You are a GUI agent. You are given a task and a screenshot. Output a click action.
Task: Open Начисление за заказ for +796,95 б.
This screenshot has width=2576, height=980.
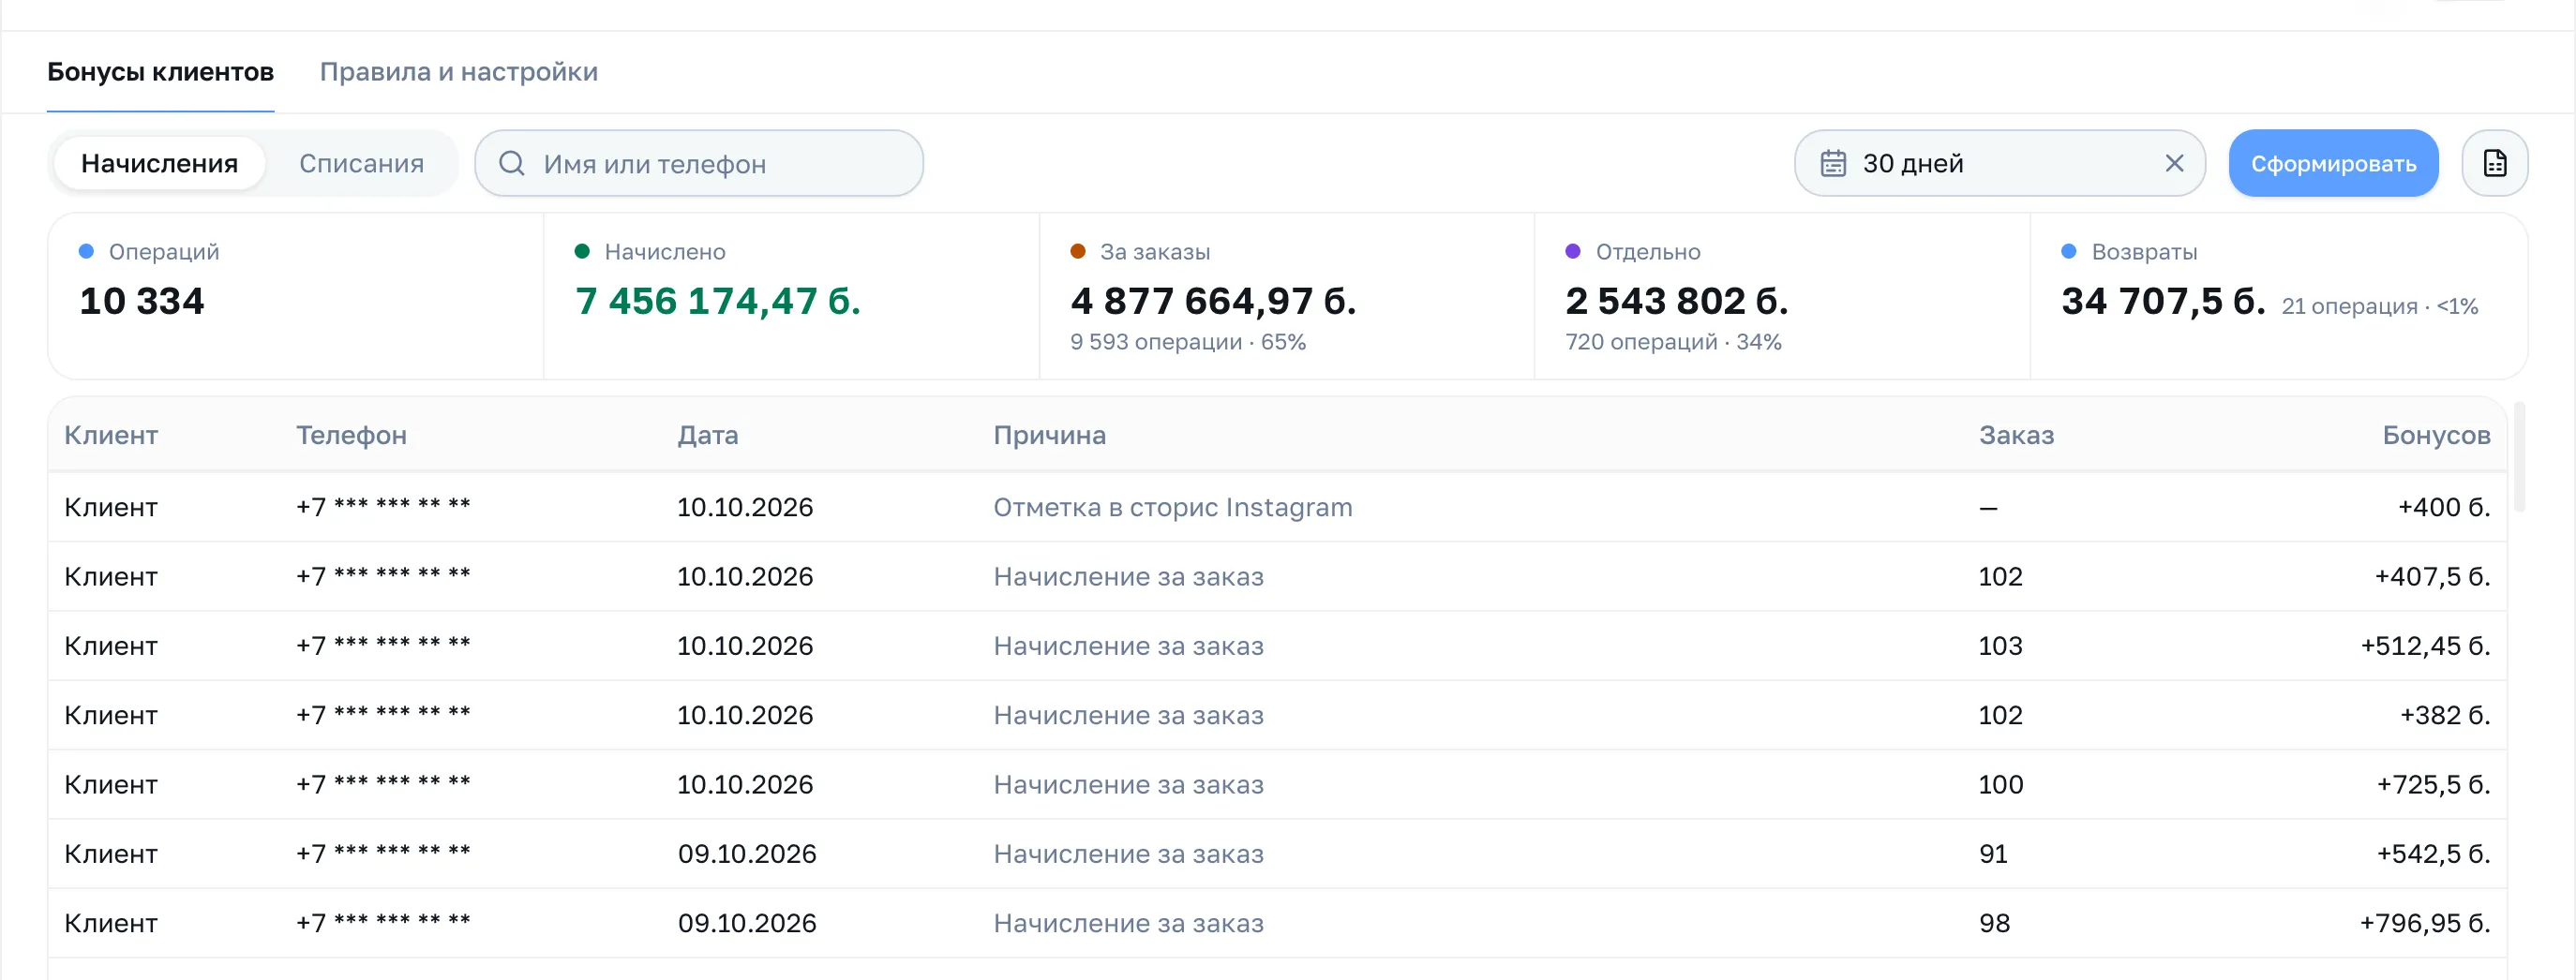(1128, 922)
